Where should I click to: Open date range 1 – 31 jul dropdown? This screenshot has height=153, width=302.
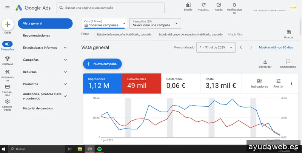pyautogui.click(x=216, y=47)
